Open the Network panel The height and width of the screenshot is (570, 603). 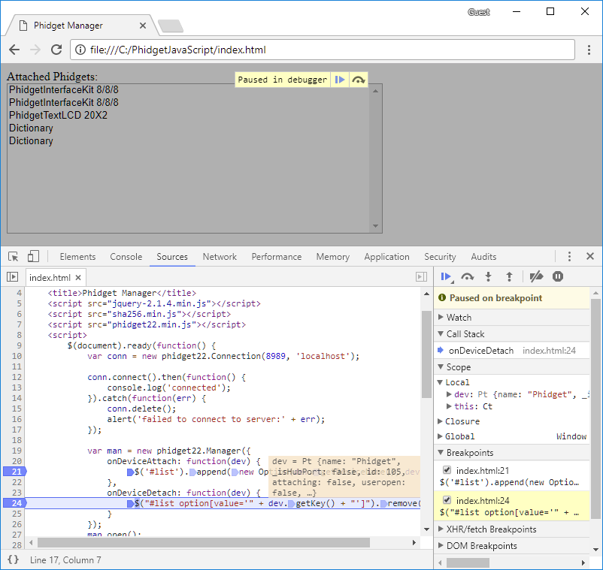click(x=220, y=257)
